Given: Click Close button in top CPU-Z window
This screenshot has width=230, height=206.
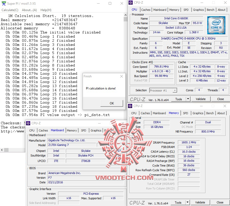Looking at the screenshot, I should [x=220, y=99].
